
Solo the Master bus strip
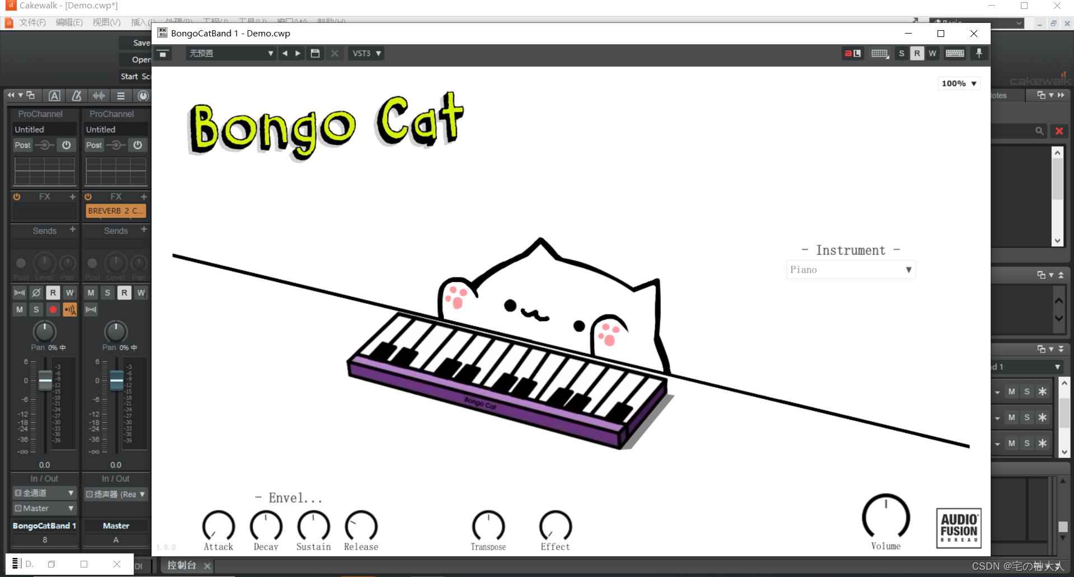(x=108, y=293)
